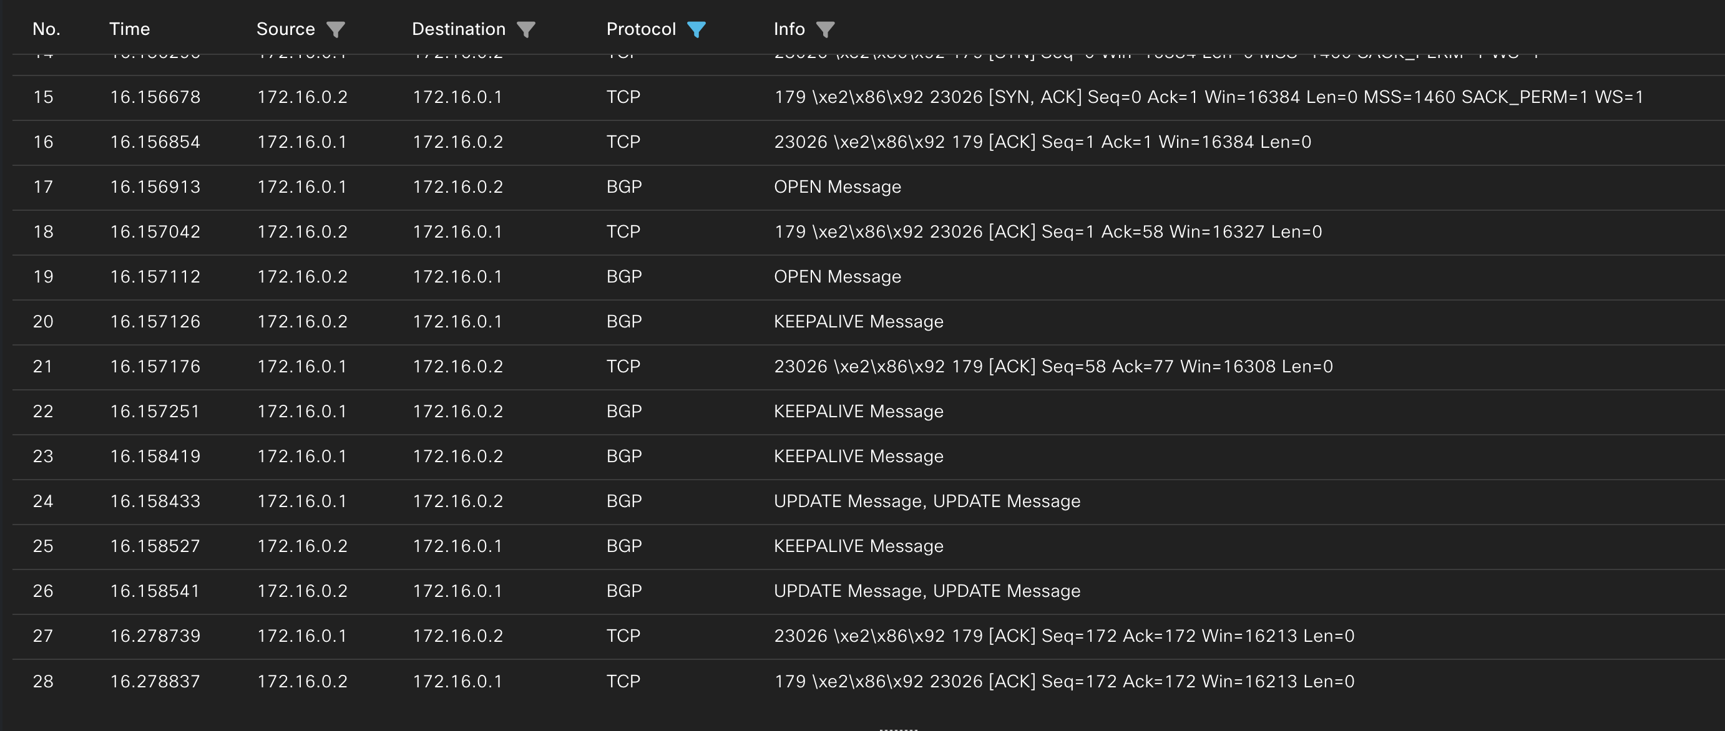Sort packets by the Protocol column

pyautogui.click(x=640, y=29)
